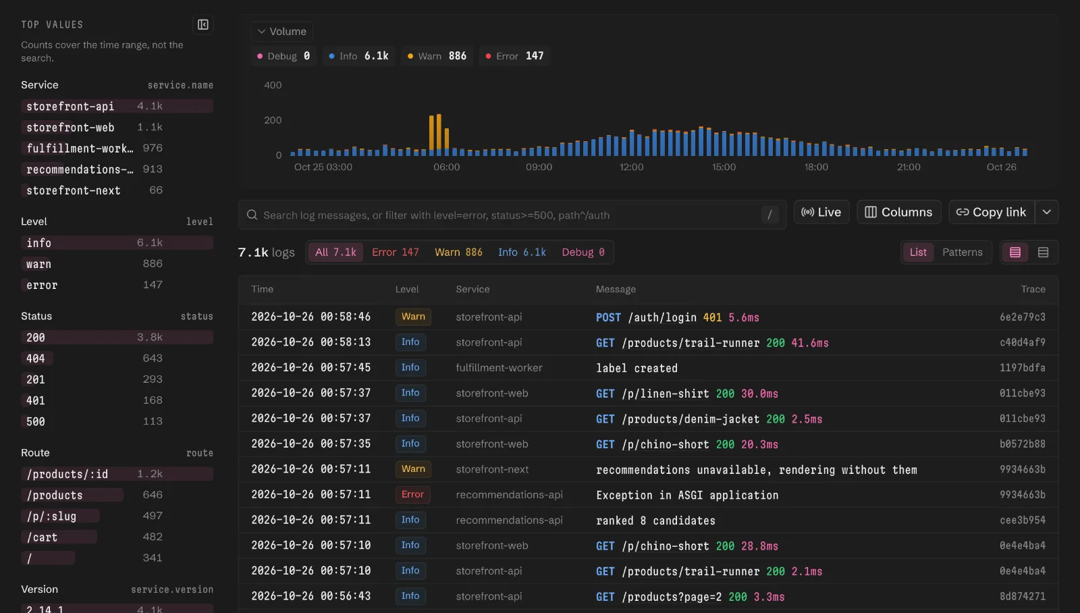Toggle the Error series in volume legend
Screen dimensions: 1080x613
tap(514, 56)
